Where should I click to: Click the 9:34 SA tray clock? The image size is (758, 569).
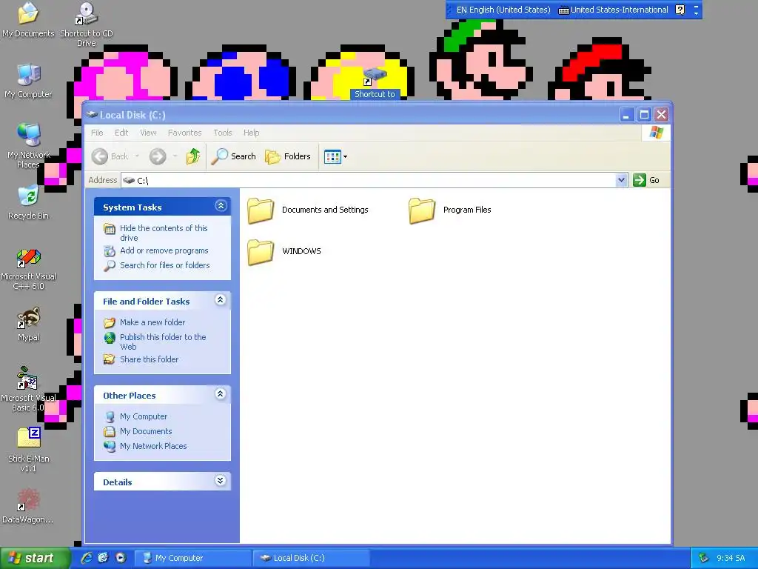pyautogui.click(x=731, y=559)
